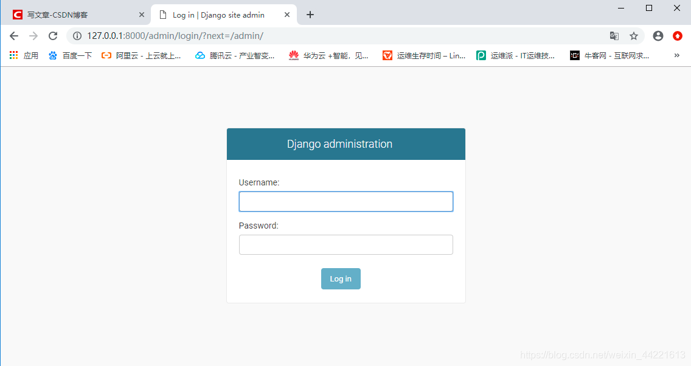Click the Username input field

(x=346, y=202)
